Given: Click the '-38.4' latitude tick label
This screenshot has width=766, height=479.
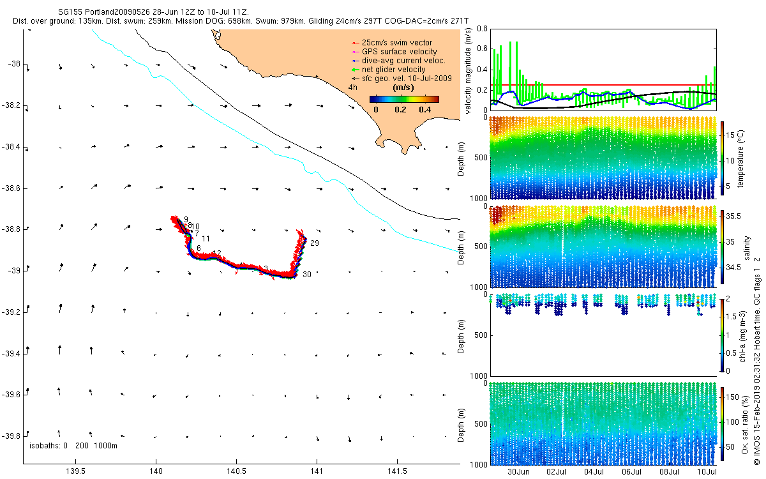Looking at the screenshot, I should pyautogui.click(x=11, y=147).
